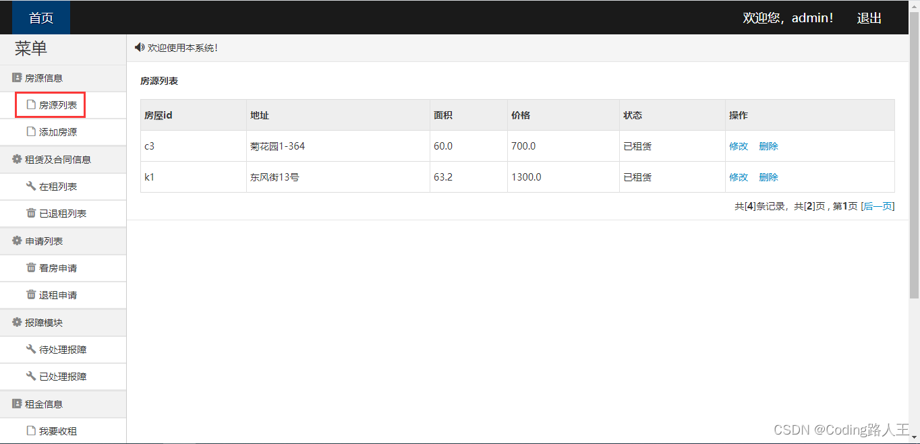The image size is (920, 444).
Task: Click the wrench icon next to 在租列表
Action: tap(30, 186)
